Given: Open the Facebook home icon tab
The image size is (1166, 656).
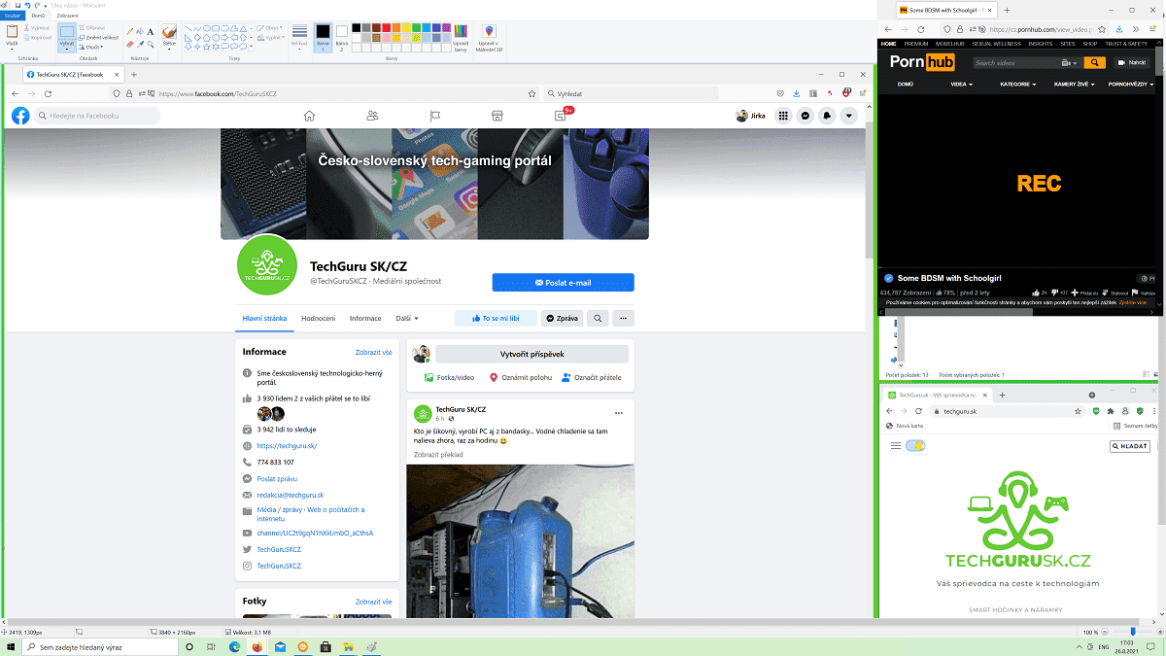Looking at the screenshot, I should pos(309,116).
